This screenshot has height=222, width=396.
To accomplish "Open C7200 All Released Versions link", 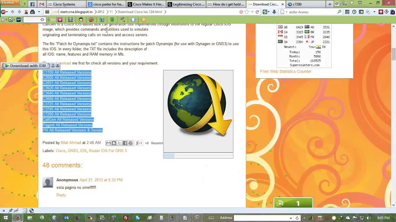I will click(67, 114).
